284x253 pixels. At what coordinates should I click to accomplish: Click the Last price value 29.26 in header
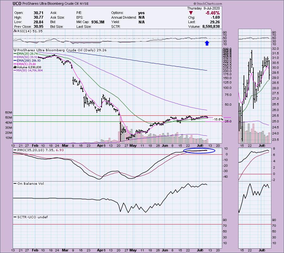pyautogui.click(x=215, y=22)
